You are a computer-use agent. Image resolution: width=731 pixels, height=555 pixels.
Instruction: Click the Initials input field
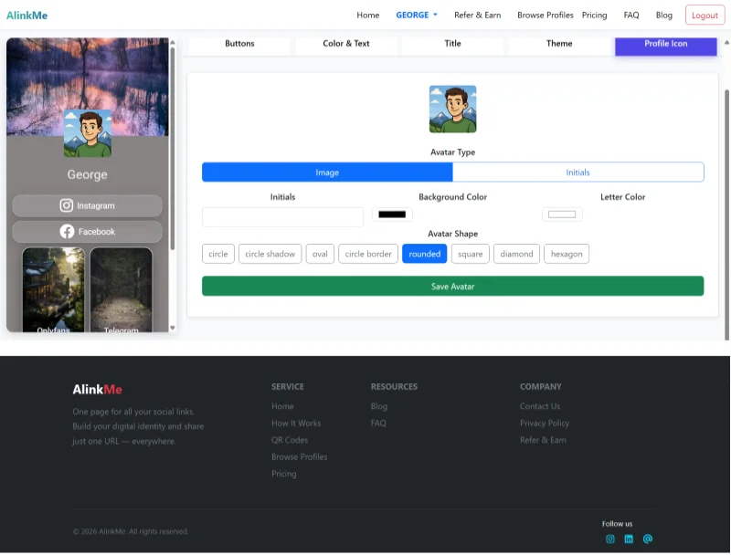(x=281, y=217)
